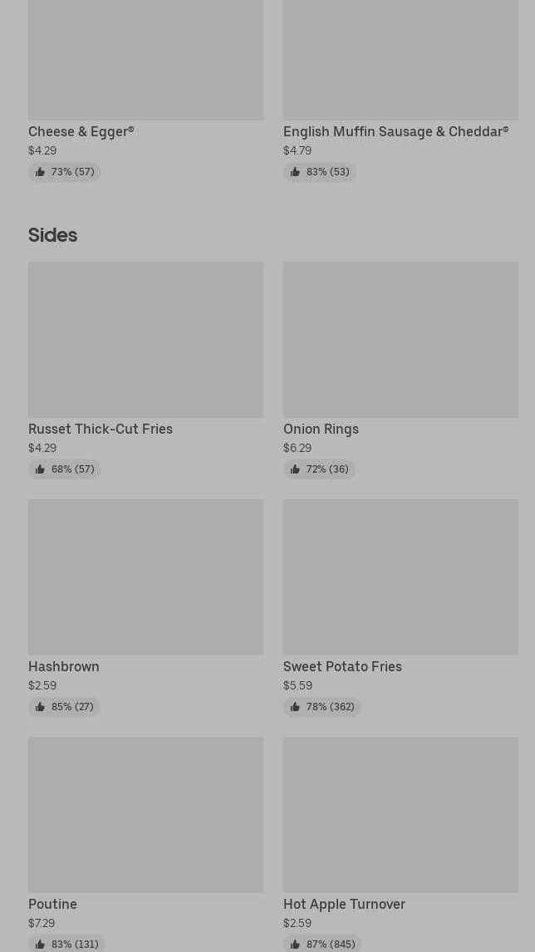
Task: Click the Sides section heading
Action: click(x=52, y=235)
